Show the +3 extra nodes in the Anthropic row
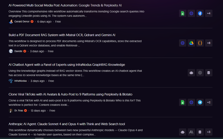Screen dimensions: 223x139 (x=208, y=132)
